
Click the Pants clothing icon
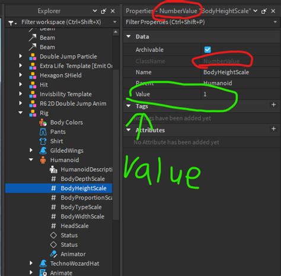pos(43,131)
